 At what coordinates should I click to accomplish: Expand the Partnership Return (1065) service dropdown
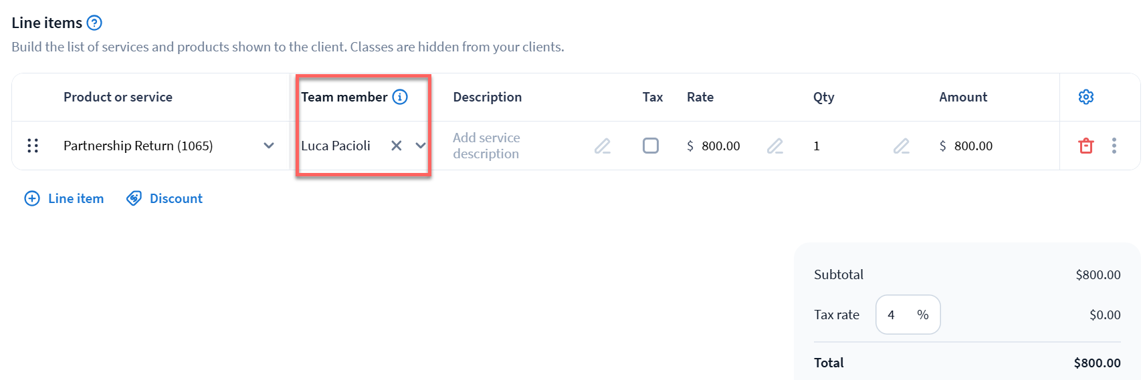tap(269, 146)
